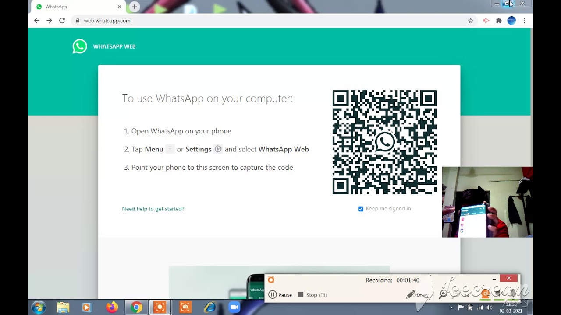
Task: Close the recorder toolbar with the red X
Action: coord(508,278)
